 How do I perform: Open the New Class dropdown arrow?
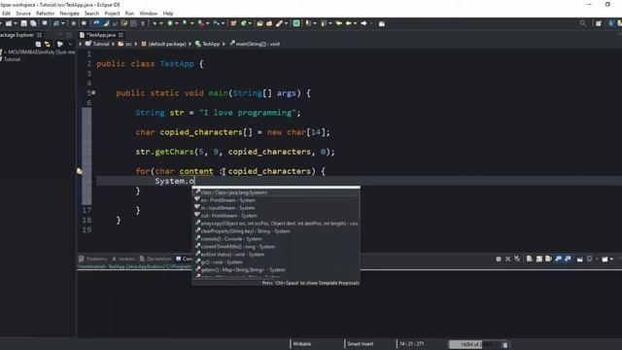point(250,23)
